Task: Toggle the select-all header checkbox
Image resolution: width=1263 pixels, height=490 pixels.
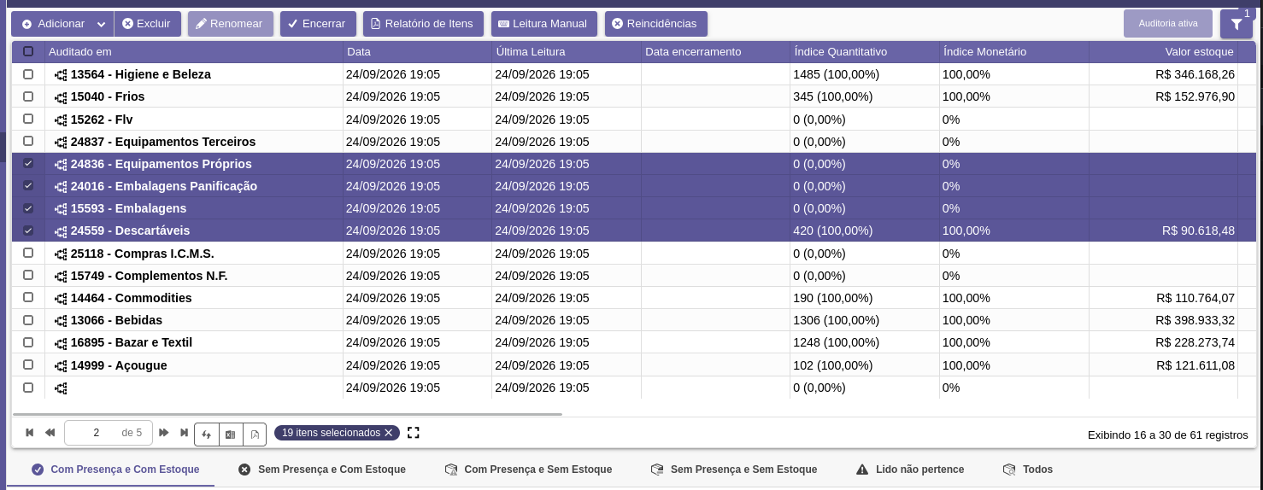Action: (28, 51)
